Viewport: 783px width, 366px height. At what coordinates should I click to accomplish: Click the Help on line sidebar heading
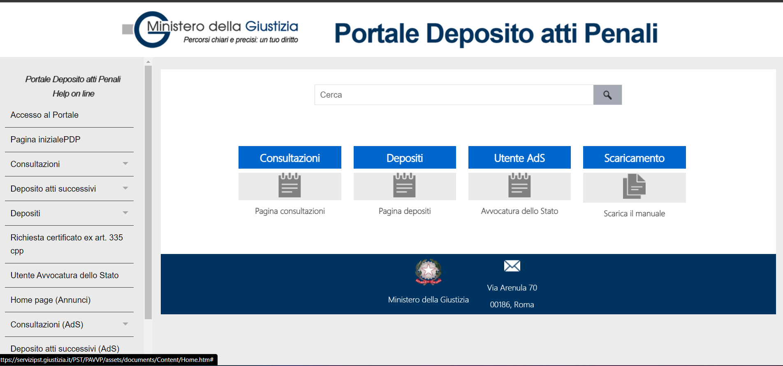coord(73,94)
